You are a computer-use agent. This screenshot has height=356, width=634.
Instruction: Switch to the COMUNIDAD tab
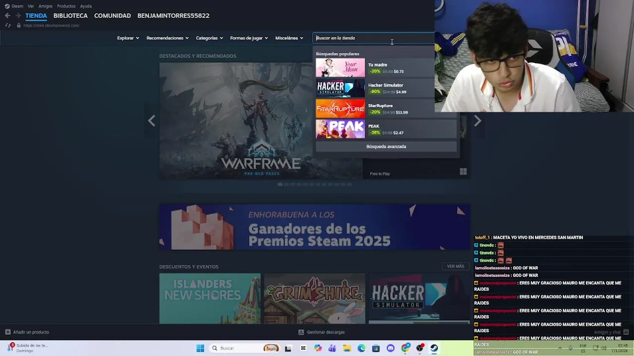click(112, 16)
